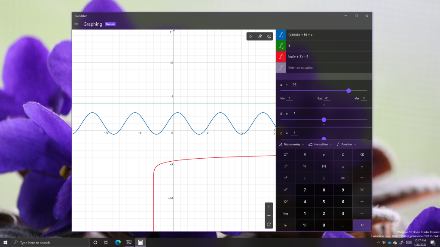Zoom out the graph with minus button
This screenshot has width=440, height=247.
[x=269, y=216]
